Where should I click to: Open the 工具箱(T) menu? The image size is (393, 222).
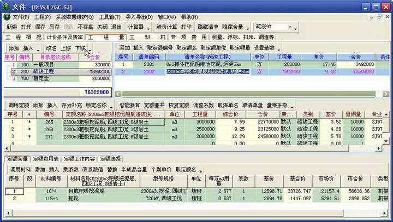click(x=110, y=17)
